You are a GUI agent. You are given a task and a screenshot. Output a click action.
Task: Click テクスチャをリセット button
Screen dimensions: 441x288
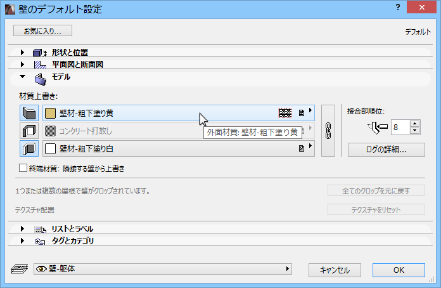(x=376, y=209)
